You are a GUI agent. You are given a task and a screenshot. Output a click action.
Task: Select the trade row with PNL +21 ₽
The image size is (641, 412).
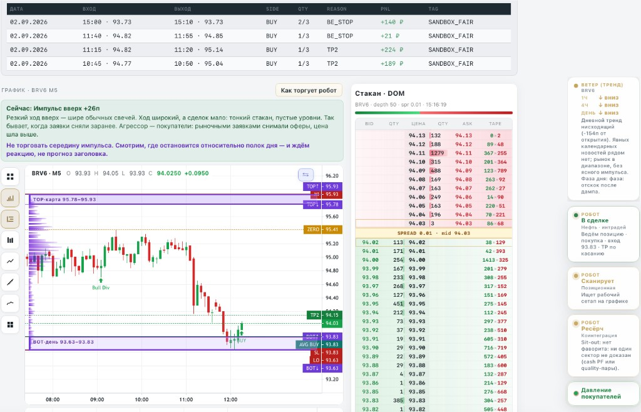259,36
